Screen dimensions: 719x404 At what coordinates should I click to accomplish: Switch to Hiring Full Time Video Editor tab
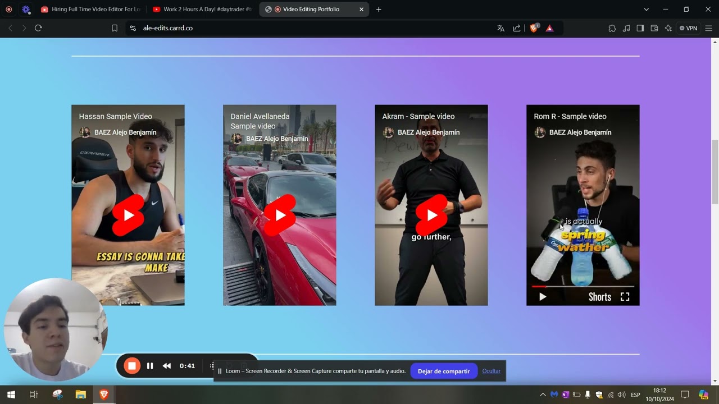coord(90,10)
